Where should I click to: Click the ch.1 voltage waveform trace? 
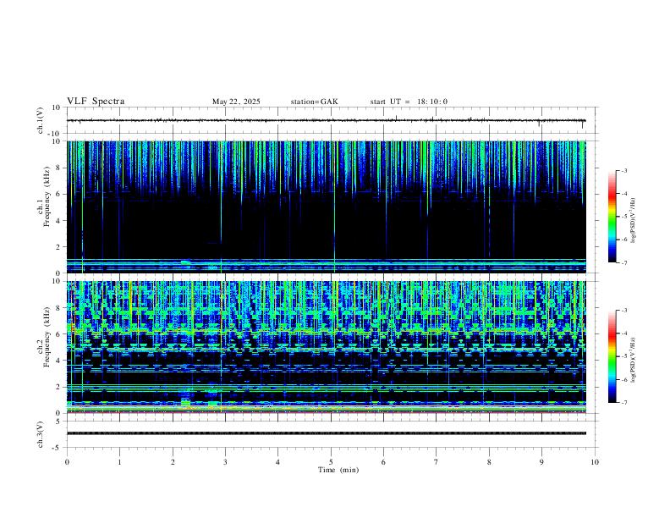pyautogui.click(x=326, y=120)
